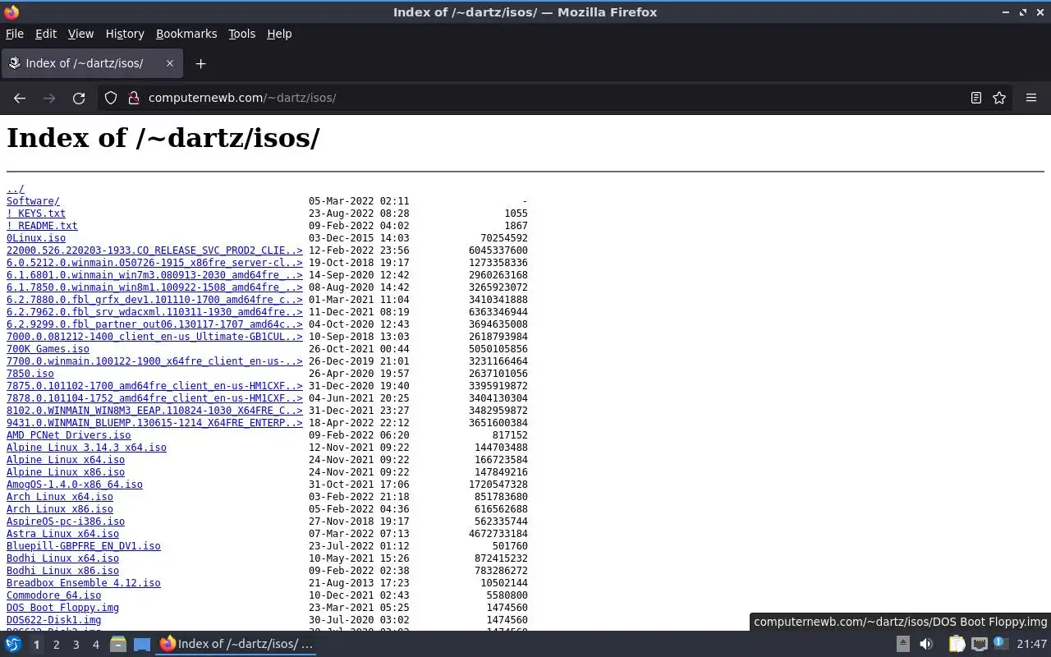The width and height of the screenshot is (1051, 657).
Task: Click the Bodhi_Linux_x86.iso link
Action: pyautogui.click(x=62, y=571)
